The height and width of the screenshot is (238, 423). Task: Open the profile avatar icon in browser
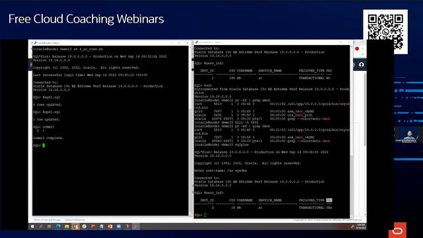(362, 65)
